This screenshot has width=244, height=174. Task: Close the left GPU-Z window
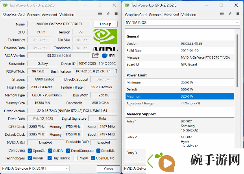pos(114,5)
